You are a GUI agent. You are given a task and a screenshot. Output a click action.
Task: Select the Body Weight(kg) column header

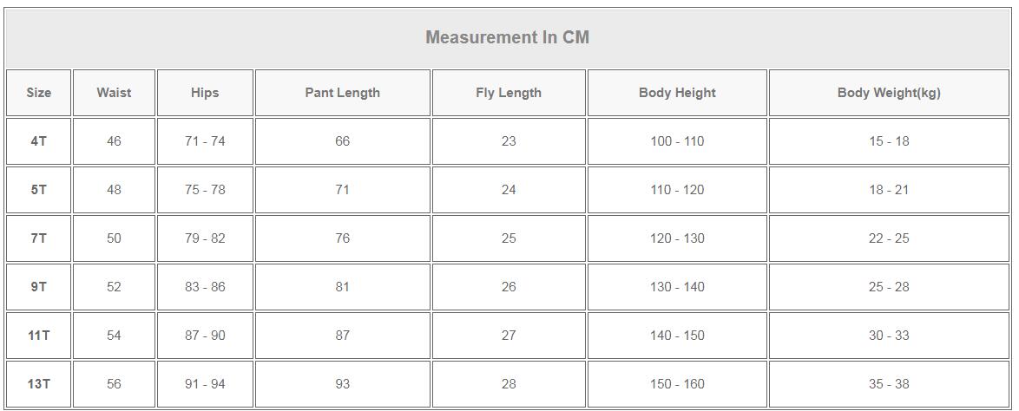[x=889, y=93]
